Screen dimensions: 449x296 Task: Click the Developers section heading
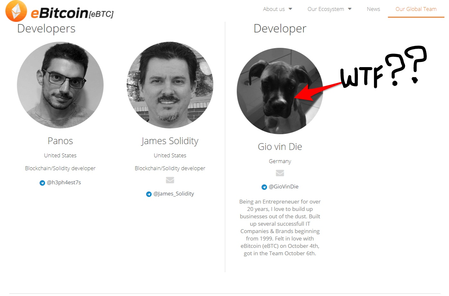[x=46, y=29]
